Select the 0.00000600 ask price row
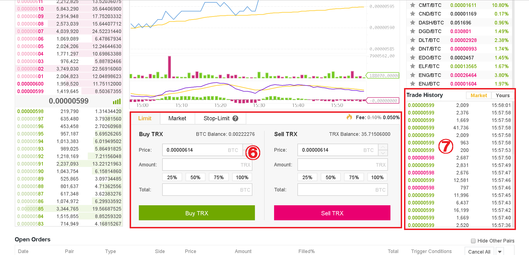Image resolution: width=529 pixels, height=255 pixels. click(x=69, y=84)
